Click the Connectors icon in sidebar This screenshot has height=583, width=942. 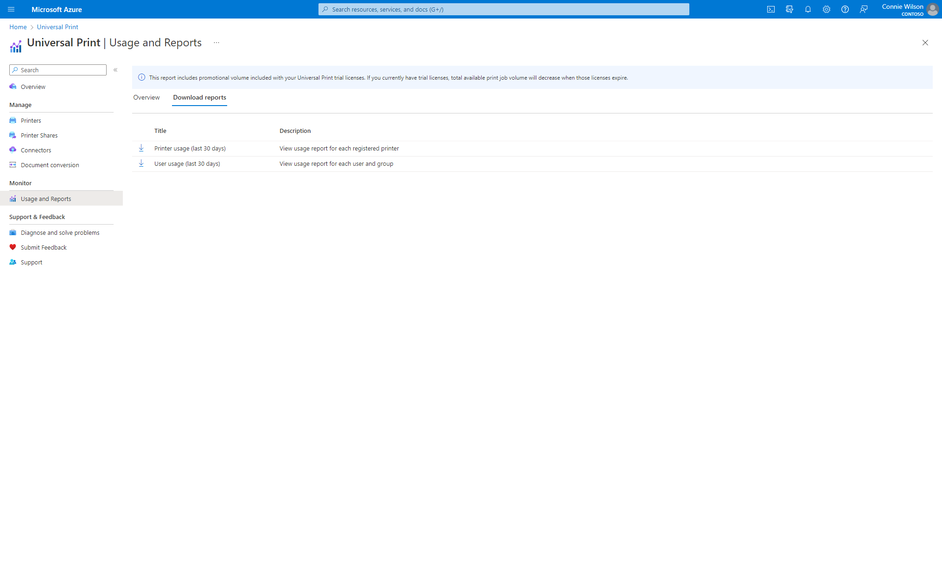[13, 149]
